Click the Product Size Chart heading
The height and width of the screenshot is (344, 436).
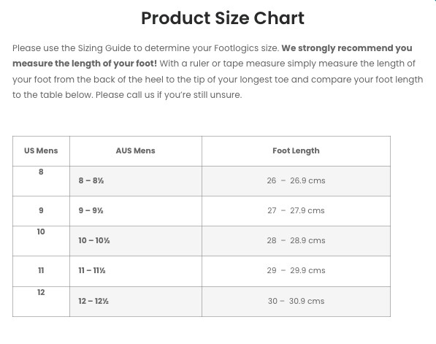click(223, 18)
